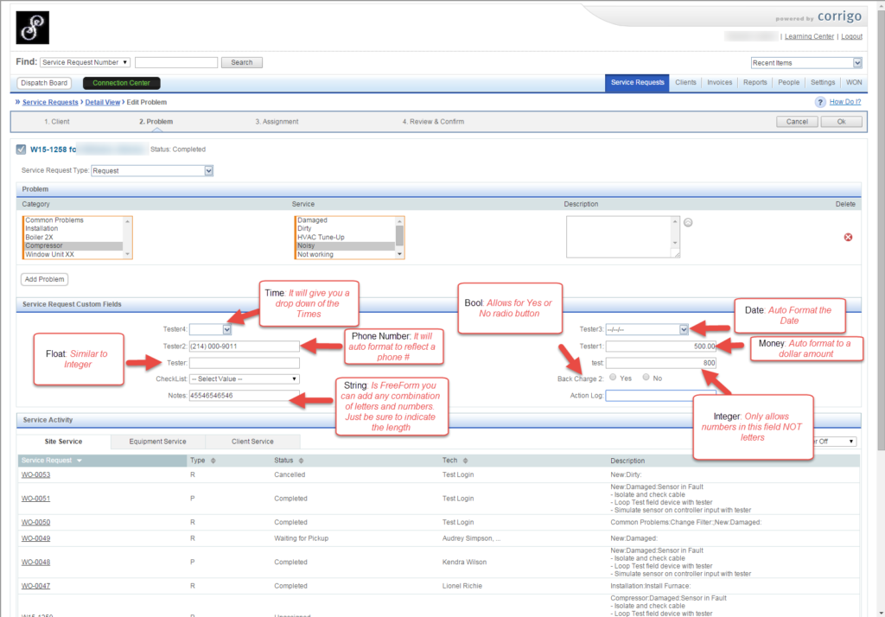Click the Cancel button
This screenshot has height=617, width=885.
pos(796,122)
